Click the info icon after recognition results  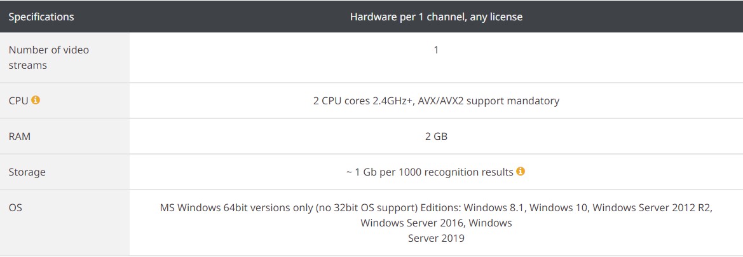click(x=521, y=171)
